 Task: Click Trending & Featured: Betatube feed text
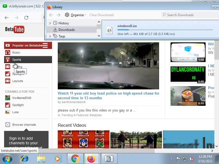click(81, 115)
